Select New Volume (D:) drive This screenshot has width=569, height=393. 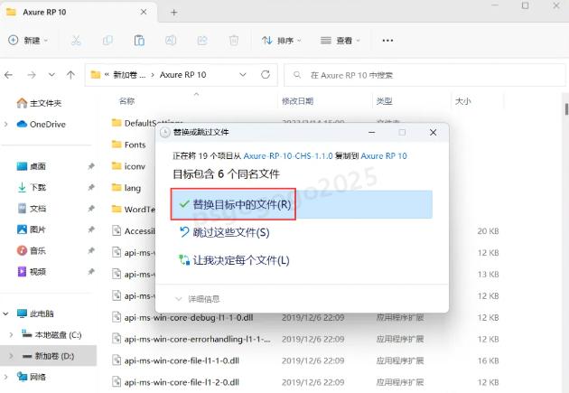click(x=48, y=356)
